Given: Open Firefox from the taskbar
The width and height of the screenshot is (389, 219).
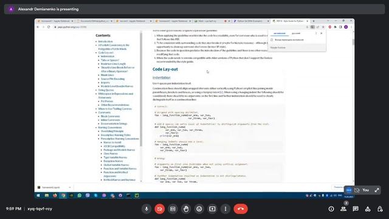Looking at the screenshot, I should [x=55, y=196].
